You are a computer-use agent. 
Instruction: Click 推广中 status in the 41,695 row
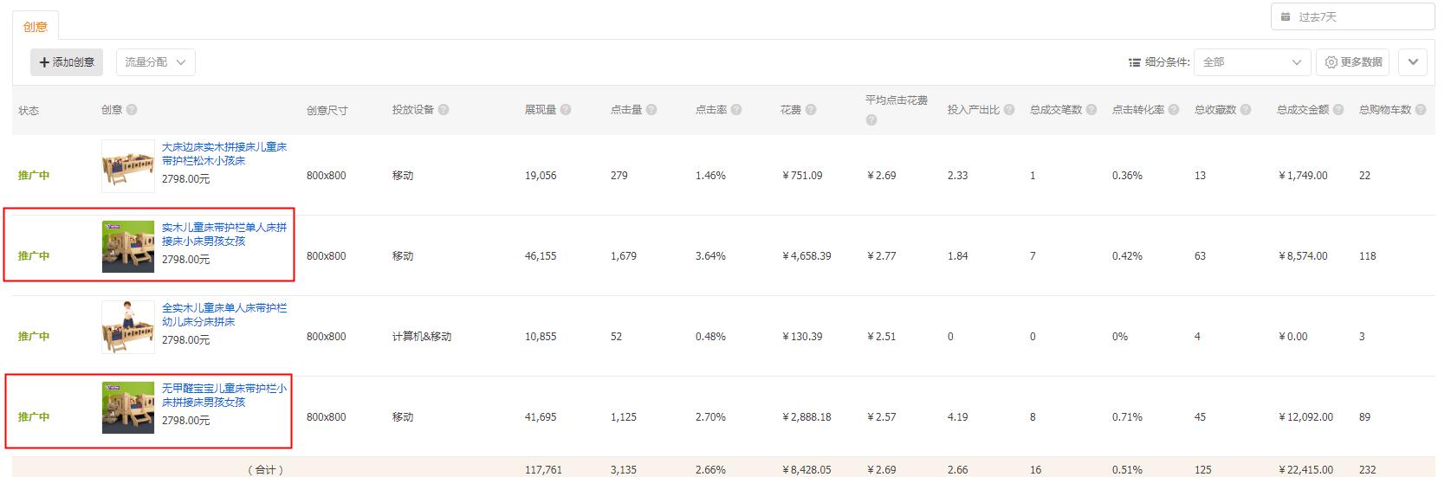pos(34,417)
